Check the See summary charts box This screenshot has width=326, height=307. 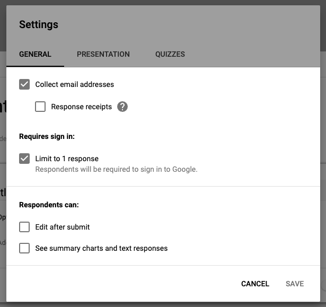(x=24, y=248)
